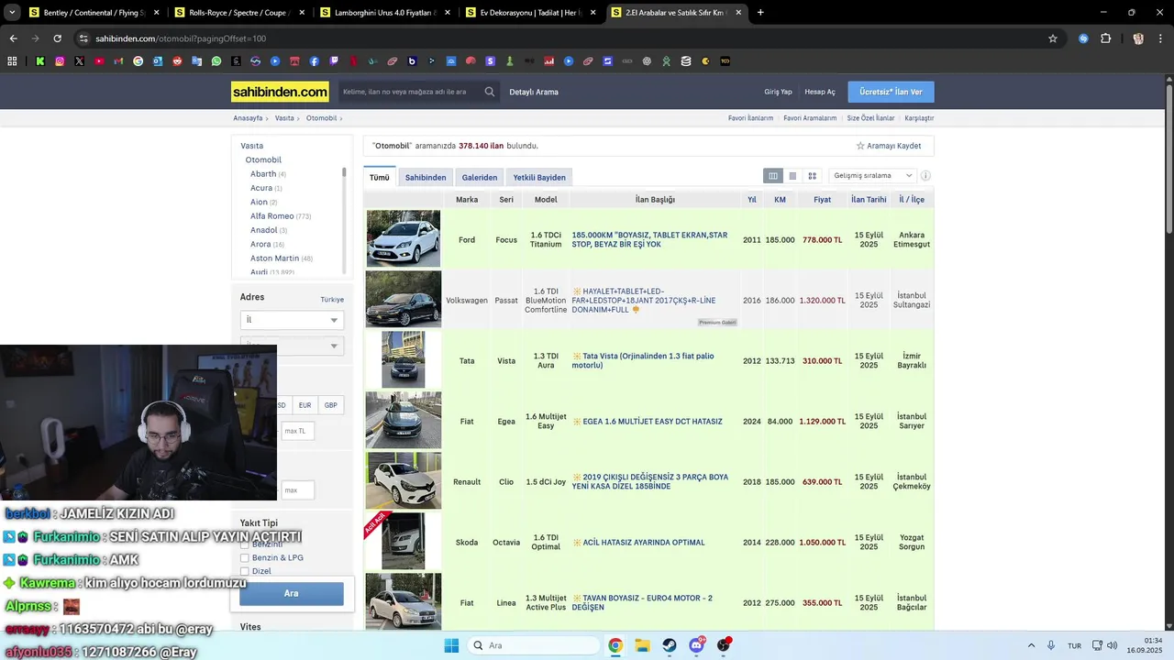This screenshot has height=660, width=1174.
Task: Open the Kick bookmark icon
Action: [40, 61]
